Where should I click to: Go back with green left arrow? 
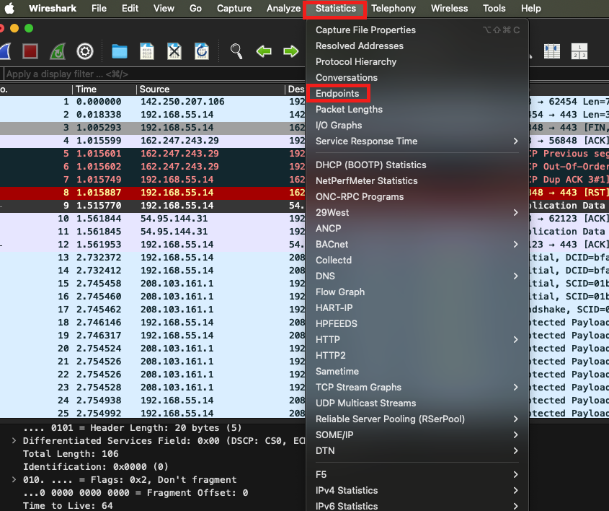tap(264, 51)
